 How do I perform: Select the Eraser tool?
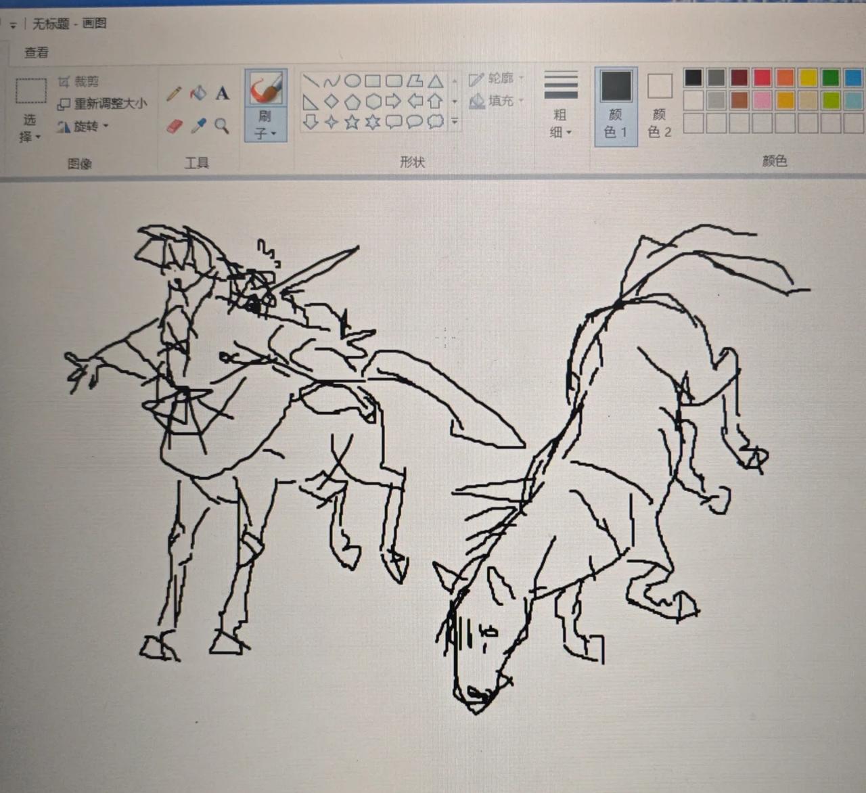coord(174,126)
